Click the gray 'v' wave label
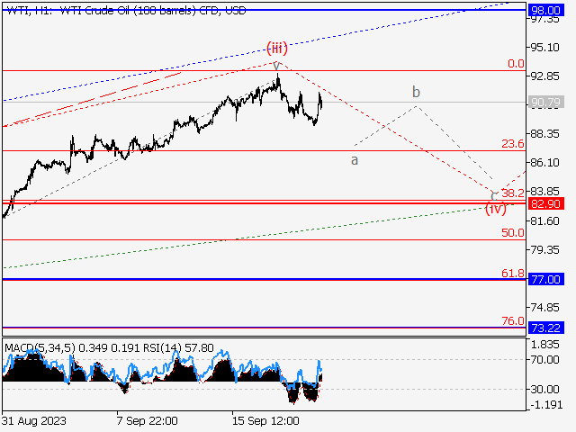The height and width of the screenshot is (432, 576). coord(276,66)
